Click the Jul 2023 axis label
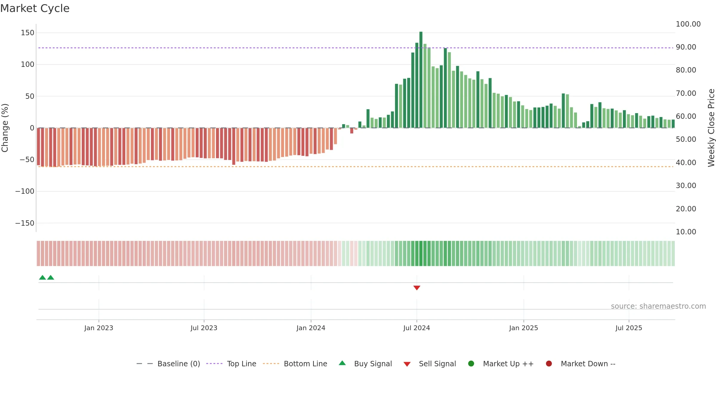Image resolution: width=716 pixels, height=403 pixels. pyautogui.click(x=204, y=328)
